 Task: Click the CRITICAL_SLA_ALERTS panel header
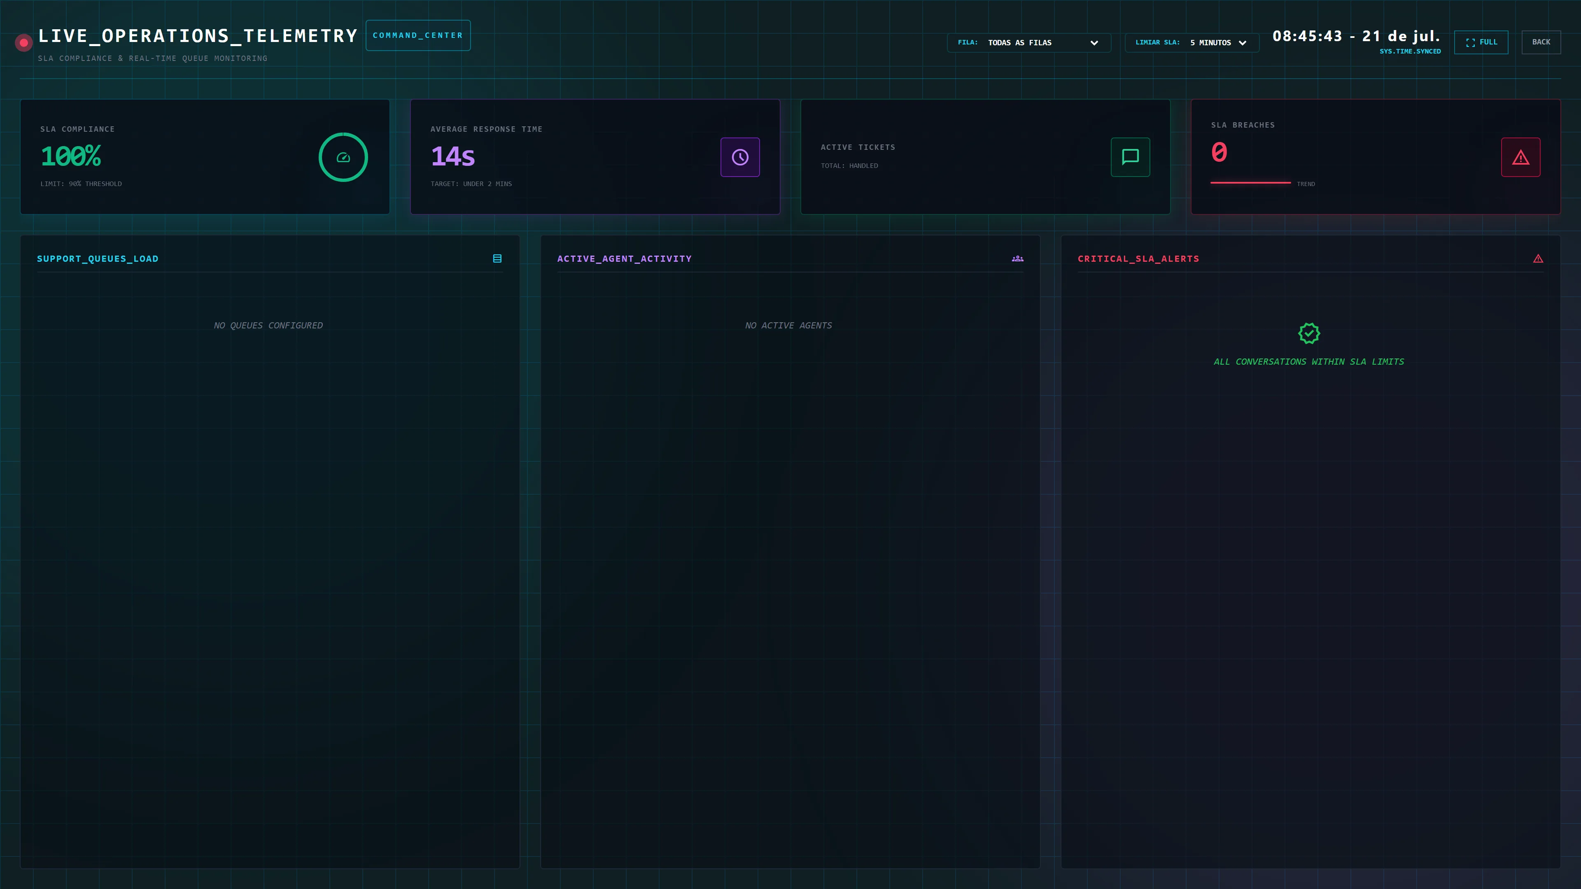[x=1138, y=259]
